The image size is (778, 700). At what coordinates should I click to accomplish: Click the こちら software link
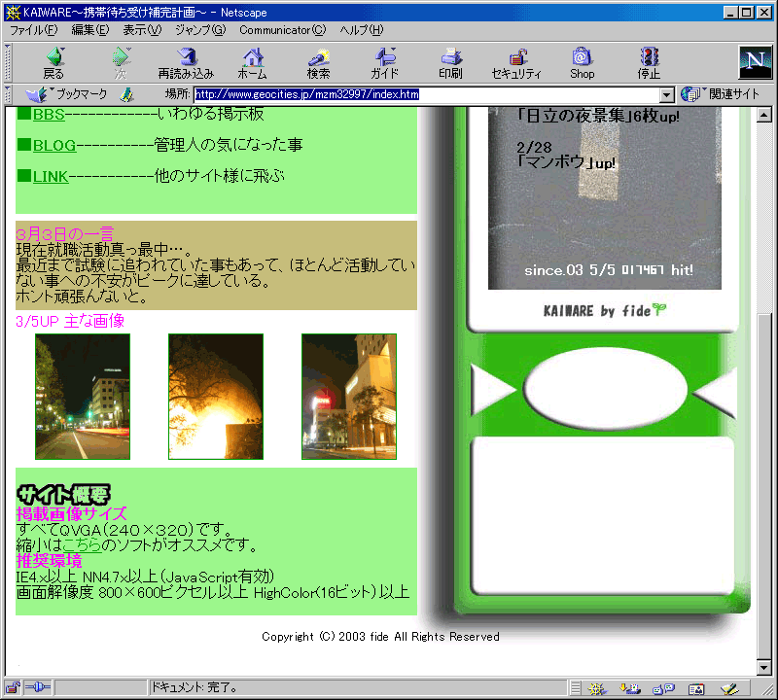pos(82,544)
